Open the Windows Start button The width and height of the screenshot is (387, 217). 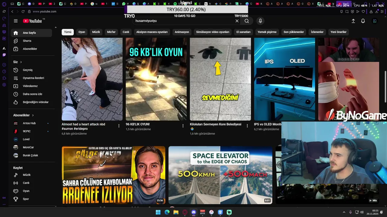pos(158,212)
